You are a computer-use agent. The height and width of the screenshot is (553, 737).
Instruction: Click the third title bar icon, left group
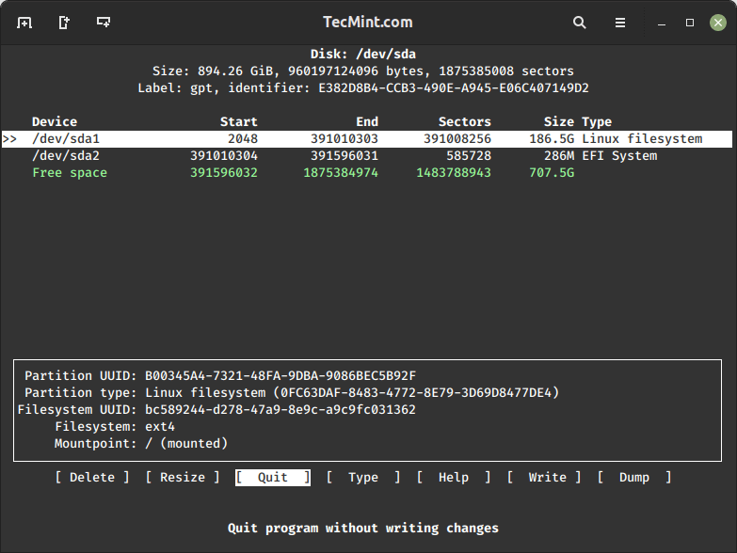pos(104,23)
